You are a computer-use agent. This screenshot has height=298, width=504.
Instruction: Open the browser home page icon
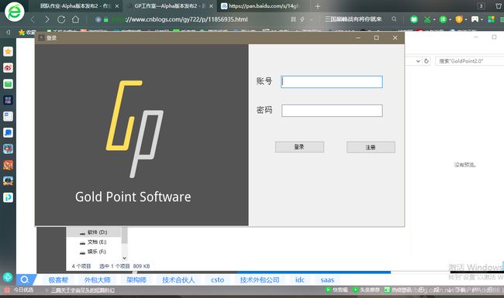pos(75,19)
